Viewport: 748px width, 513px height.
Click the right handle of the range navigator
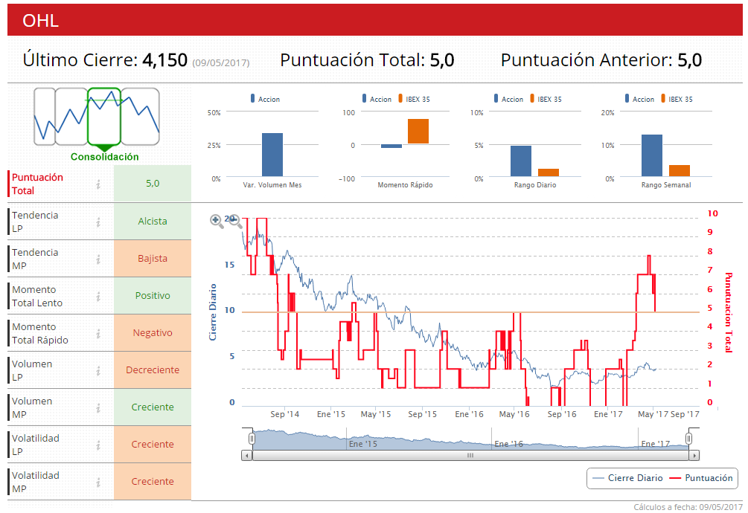pos(688,438)
